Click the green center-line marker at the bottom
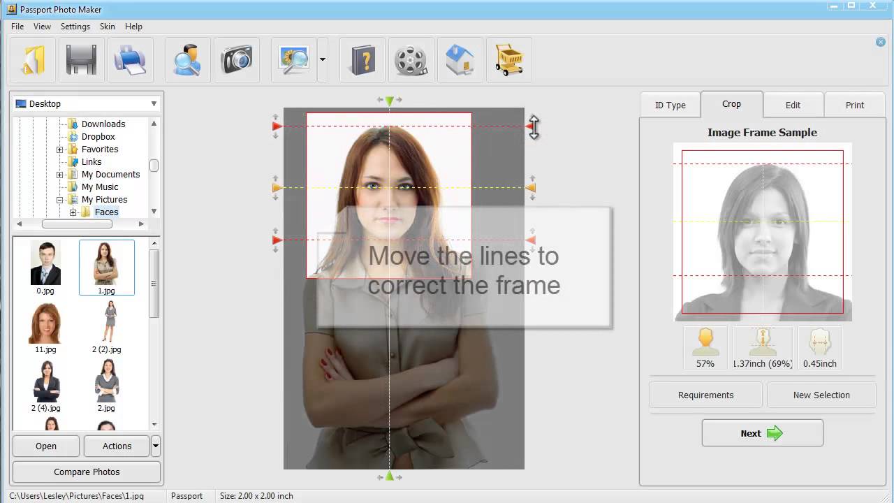The image size is (894, 503). (x=390, y=476)
